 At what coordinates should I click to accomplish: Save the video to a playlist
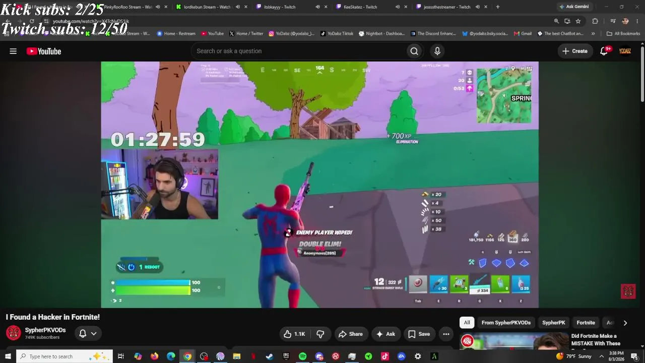coord(419,334)
